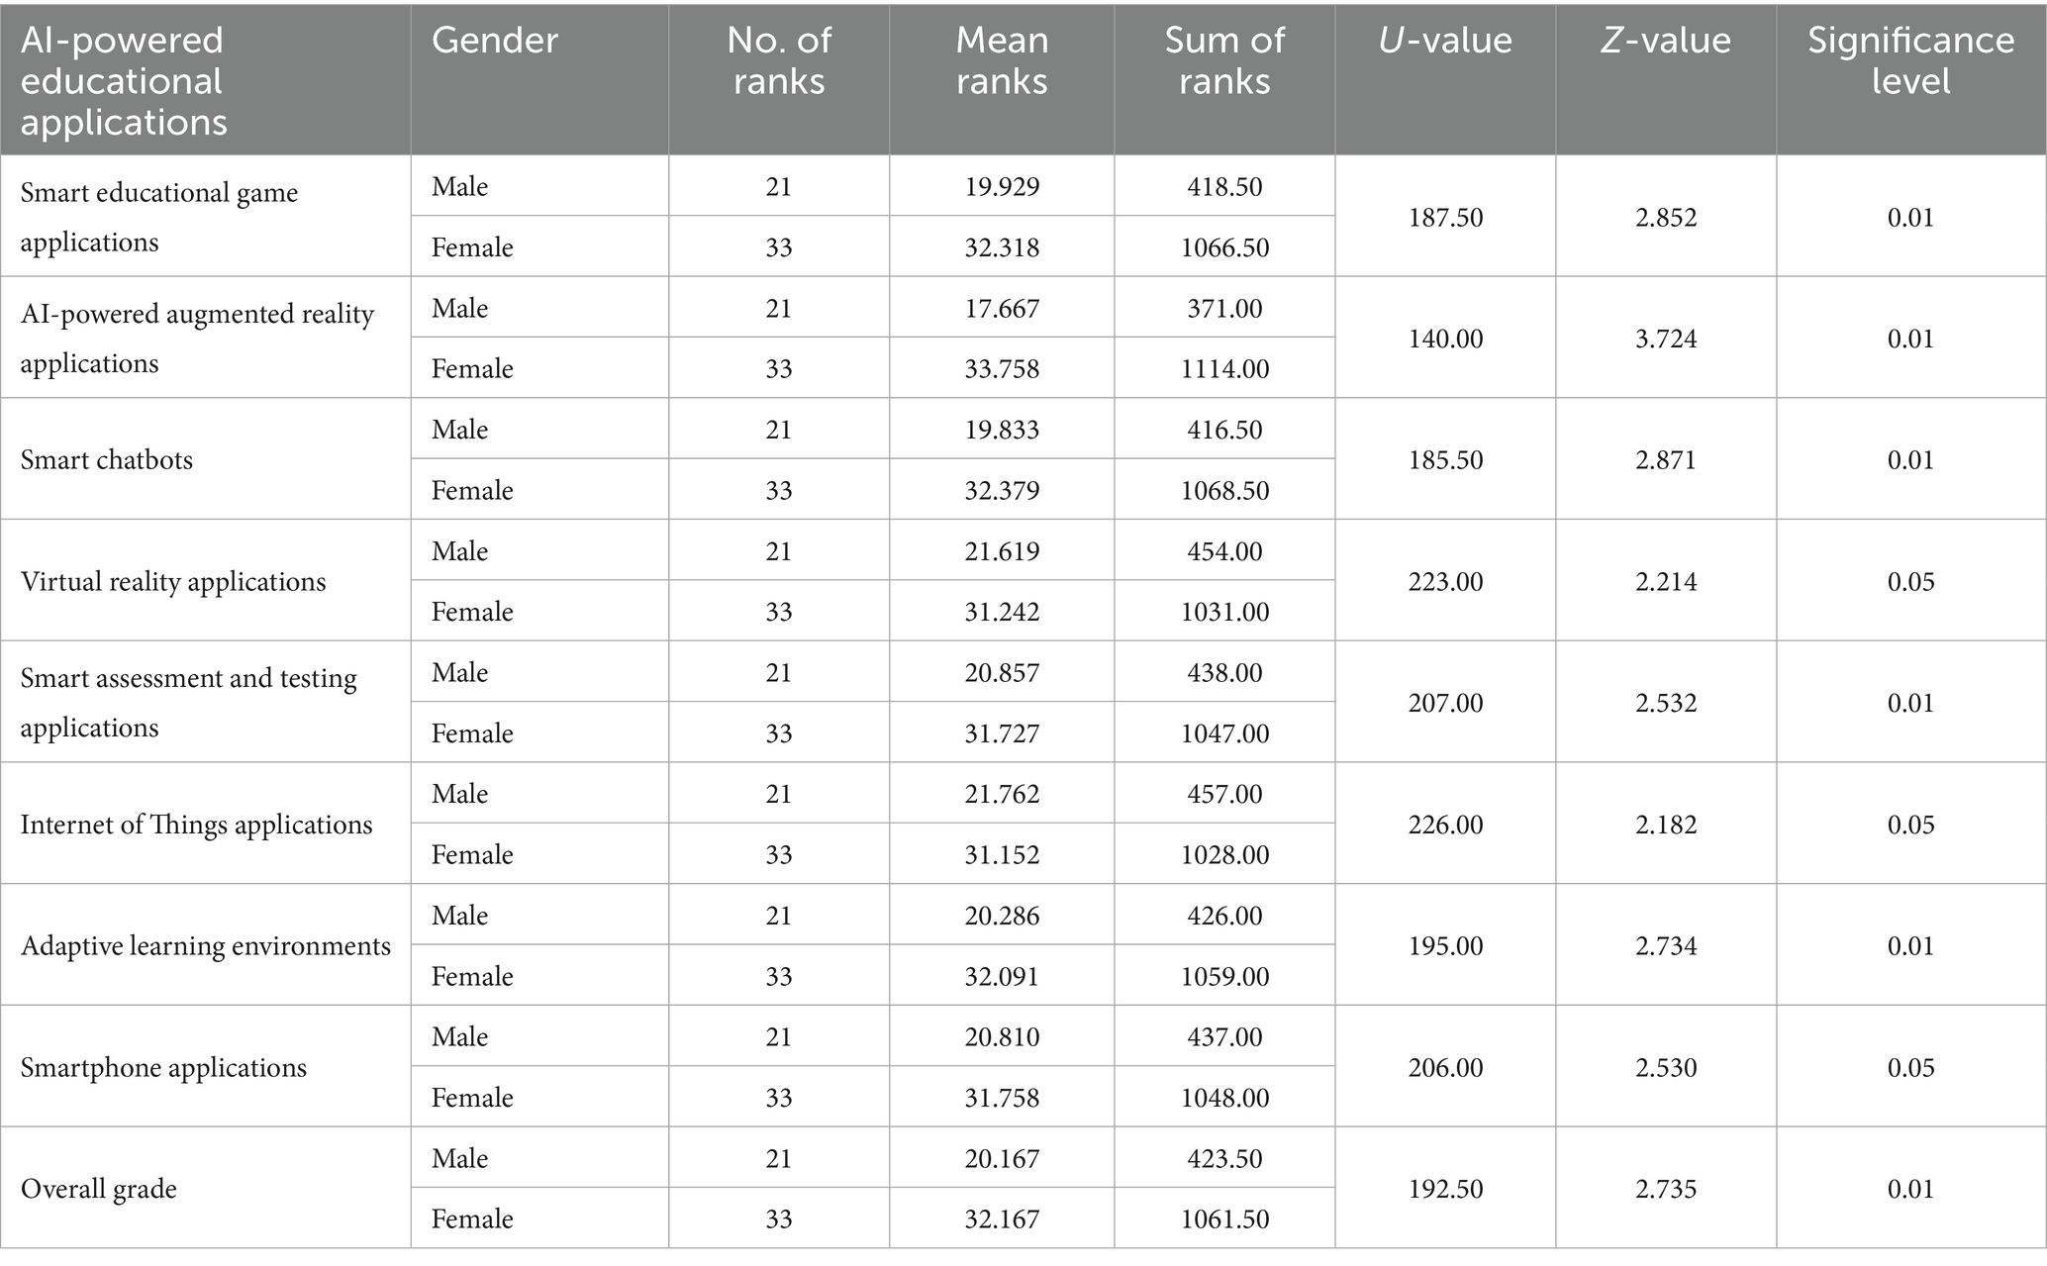
Task: Select mean rank value 19.929
Action: [x=1002, y=186]
